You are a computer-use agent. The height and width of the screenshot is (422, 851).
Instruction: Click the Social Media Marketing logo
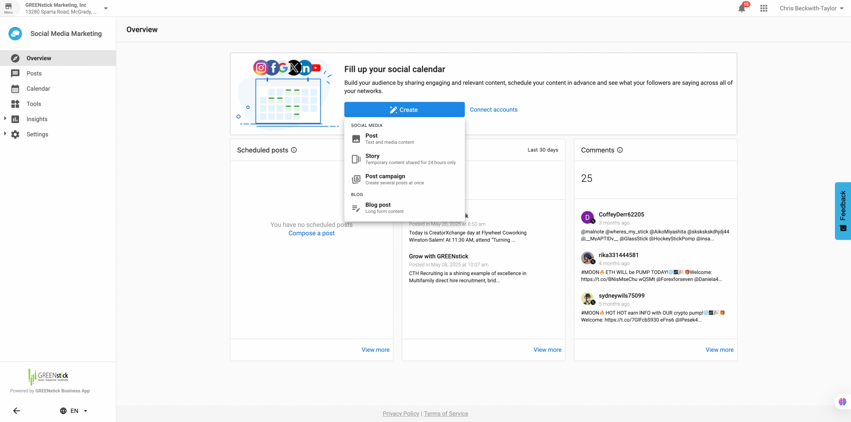pyautogui.click(x=15, y=34)
